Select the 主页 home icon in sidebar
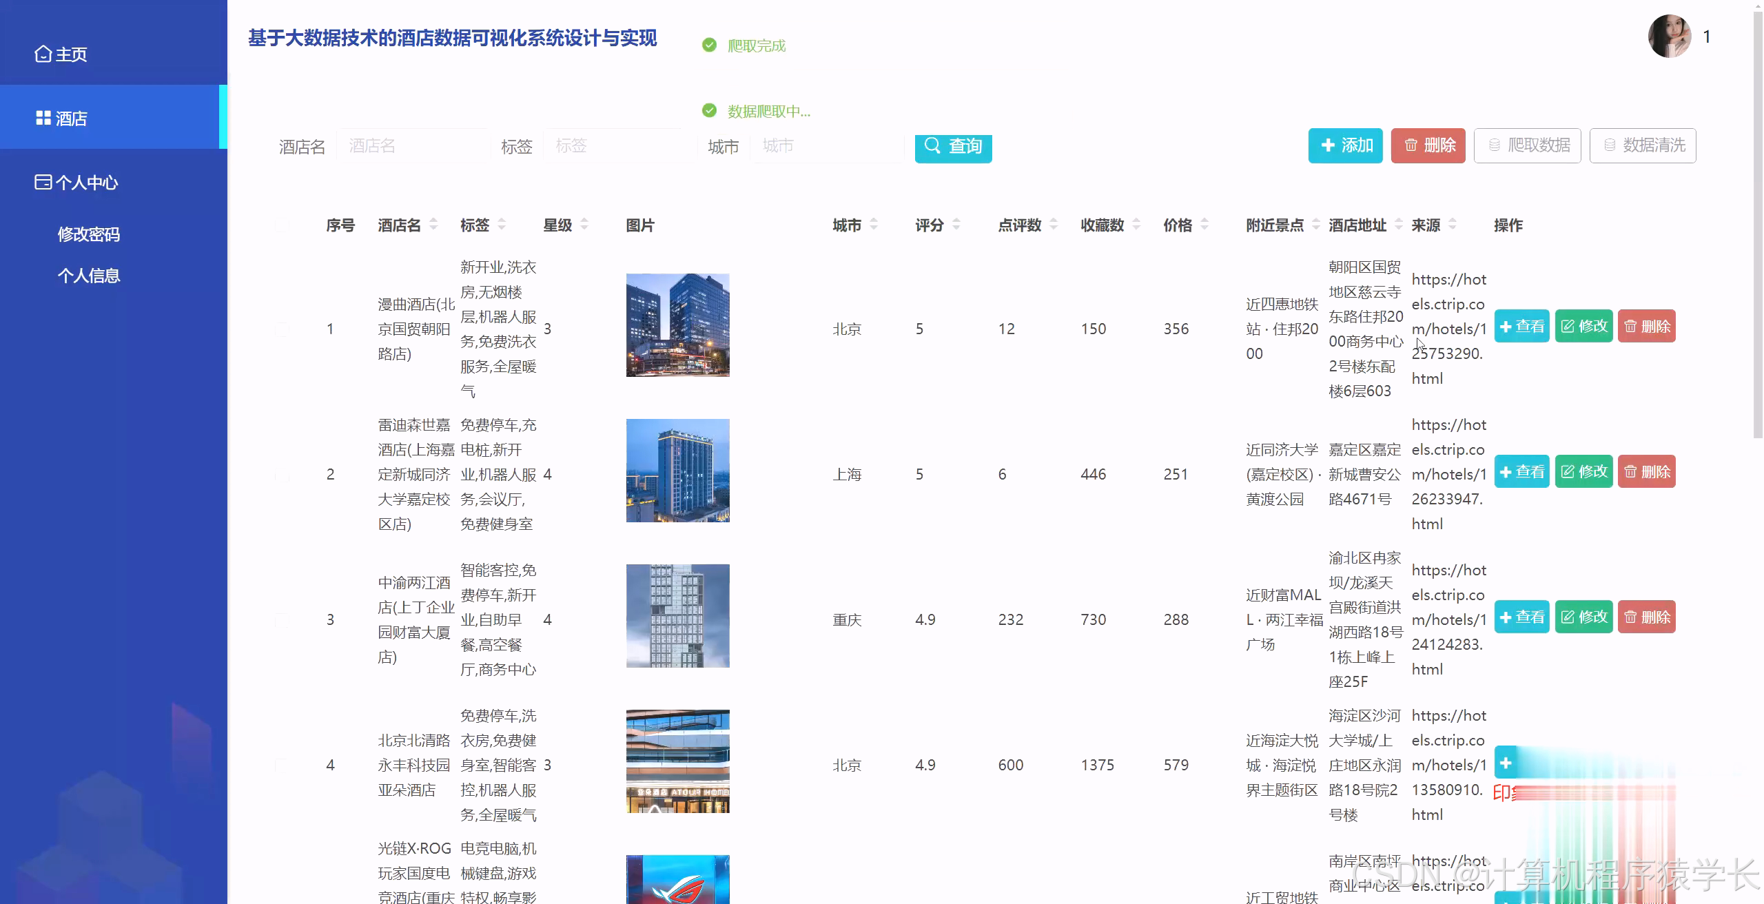Image resolution: width=1764 pixels, height=904 pixels. tap(43, 54)
